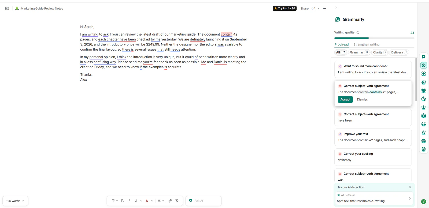
Task: Show All 17 suggestions
Action: [341, 52]
